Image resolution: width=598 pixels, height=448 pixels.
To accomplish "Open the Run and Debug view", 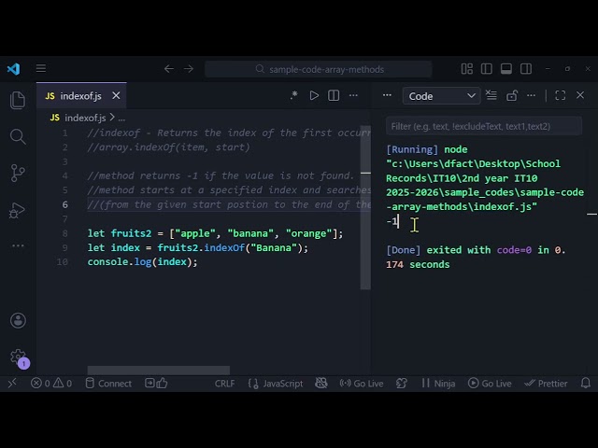I will 18,210.
